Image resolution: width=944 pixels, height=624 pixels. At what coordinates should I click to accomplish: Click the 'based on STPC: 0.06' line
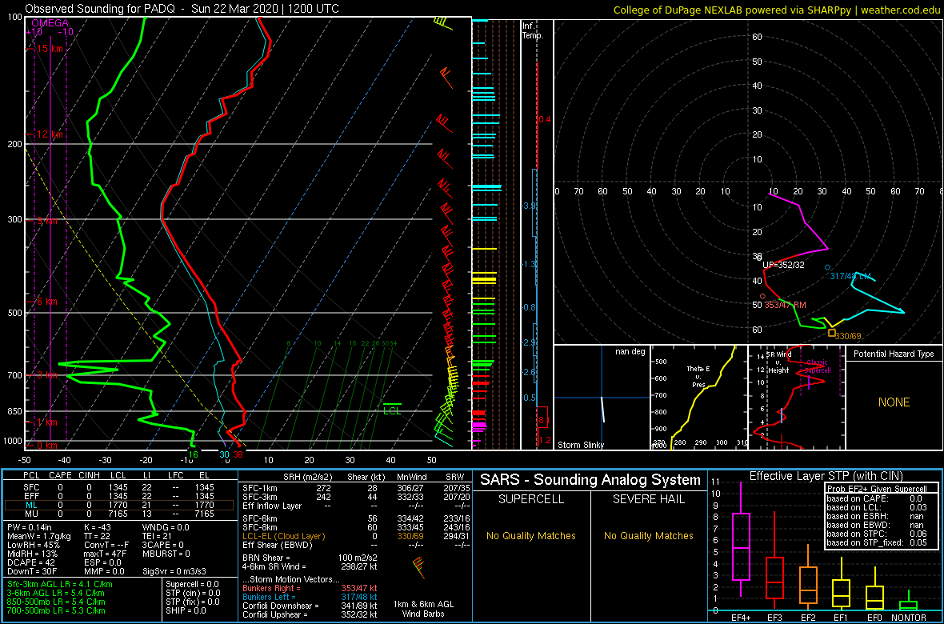(x=876, y=533)
